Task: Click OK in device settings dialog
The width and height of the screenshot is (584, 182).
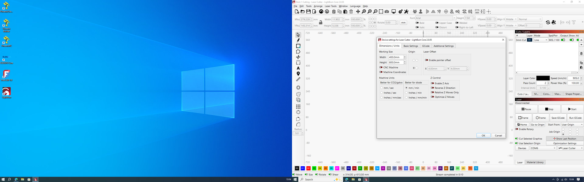Action: [x=483, y=136]
